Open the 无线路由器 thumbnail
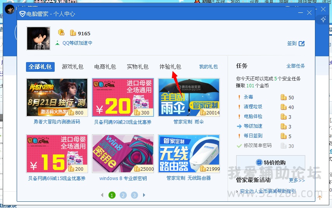Screen dimensions: 332x208 189,154
